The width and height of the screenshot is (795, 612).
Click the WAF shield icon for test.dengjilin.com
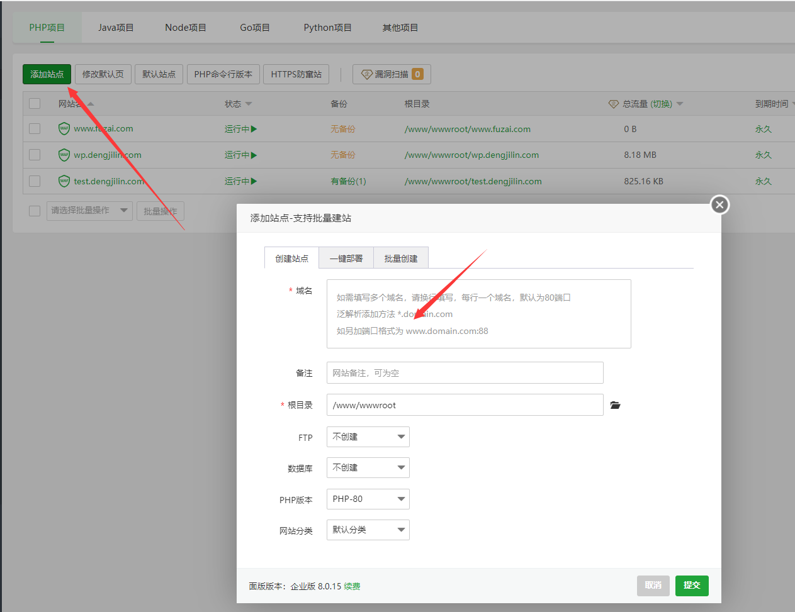64,181
